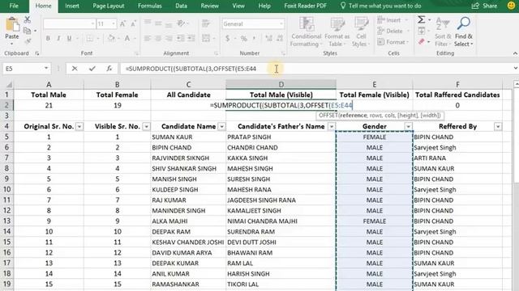
Task: Switch to the Data tab
Action: click(x=181, y=6)
